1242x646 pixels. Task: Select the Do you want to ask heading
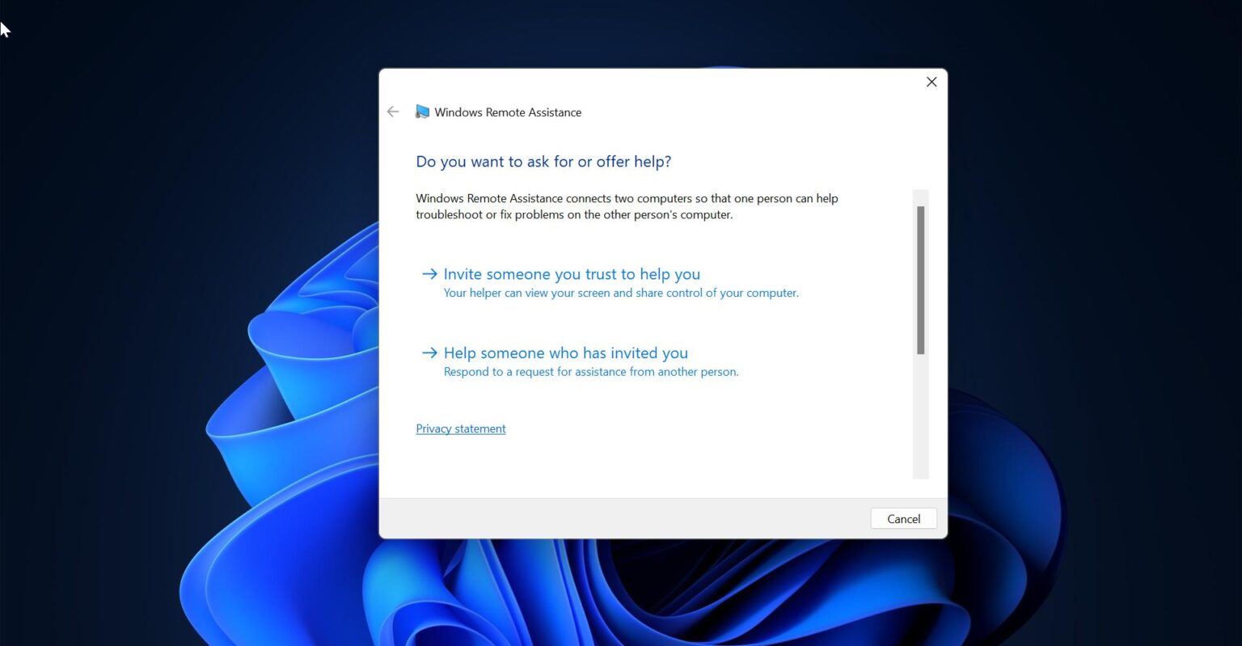[x=543, y=161]
